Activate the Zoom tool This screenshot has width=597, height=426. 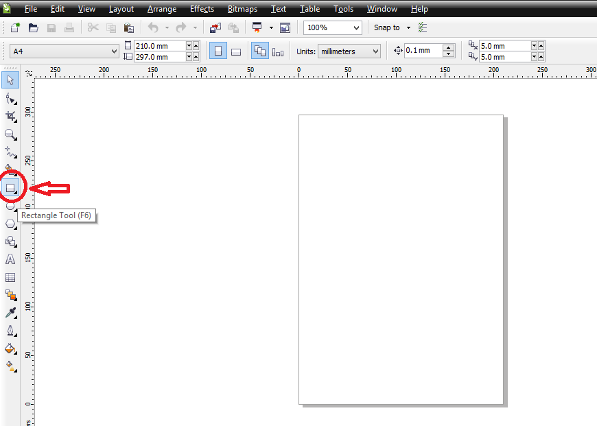click(x=10, y=134)
